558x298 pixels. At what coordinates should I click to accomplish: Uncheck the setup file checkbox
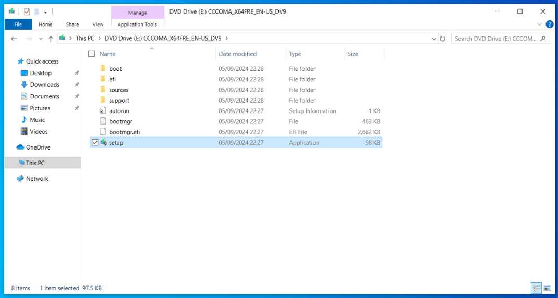coord(94,142)
